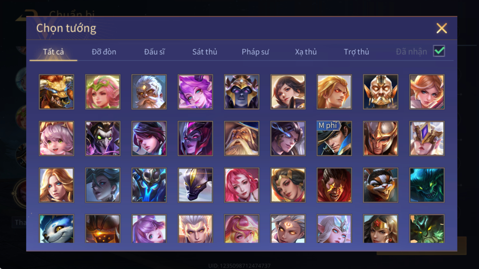479x269 pixels.
Task: Pick the grey wizard with pointed hat
Action: [x=242, y=138]
